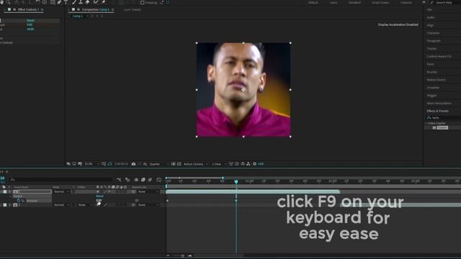Select the Pen tool
The image size is (461, 259).
(x=59, y=2)
